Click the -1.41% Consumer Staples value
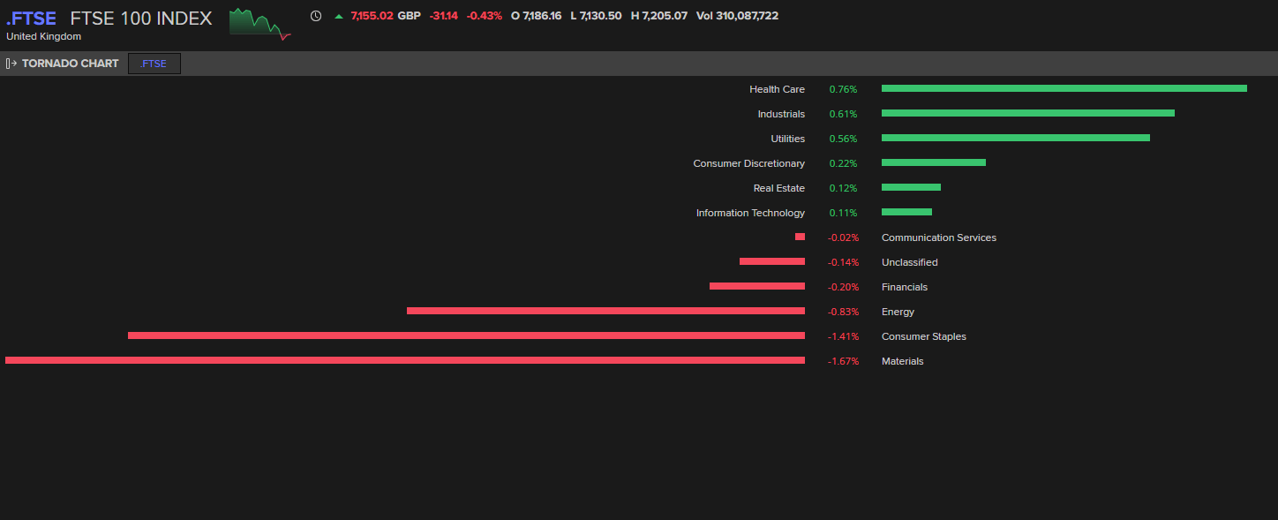The height and width of the screenshot is (520, 1278). coord(843,336)
